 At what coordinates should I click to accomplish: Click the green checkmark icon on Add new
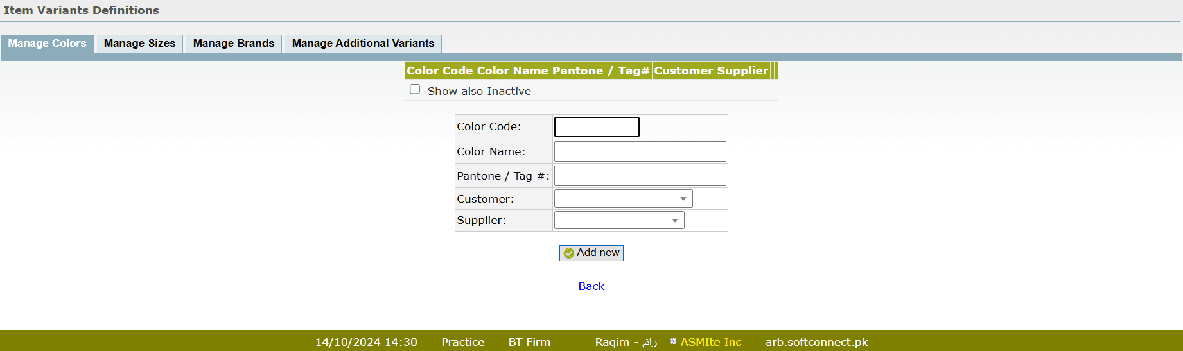[x=568, y=253]
